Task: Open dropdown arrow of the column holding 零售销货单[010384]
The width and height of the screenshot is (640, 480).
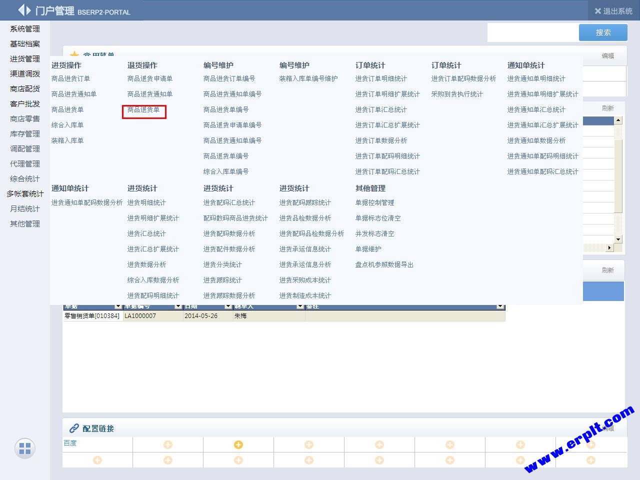Action: 118,306
